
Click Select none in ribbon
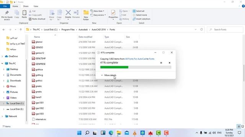pos(140,15)
